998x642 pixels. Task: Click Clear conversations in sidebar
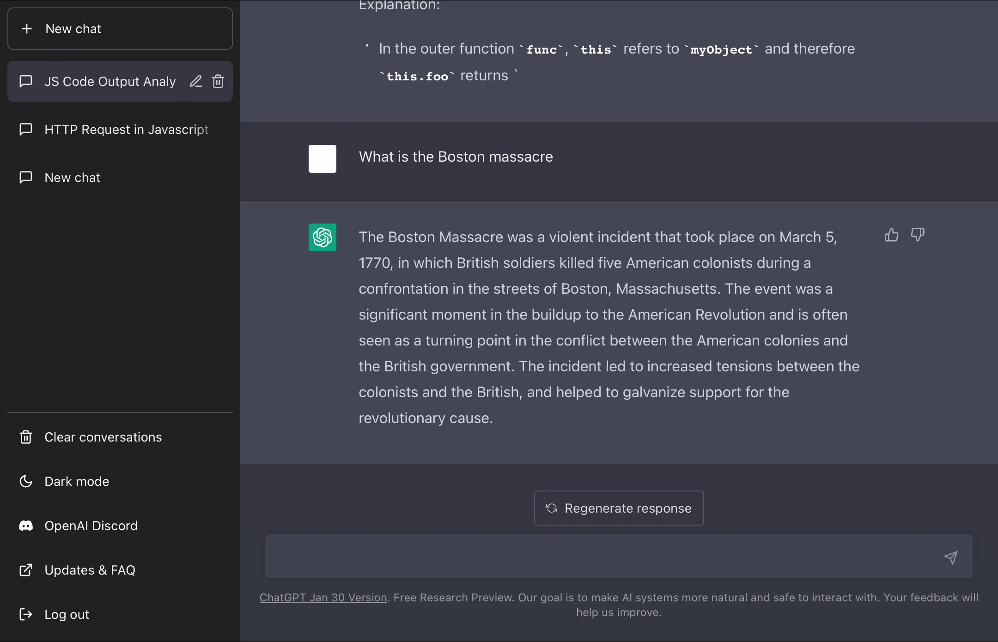(x=103, y=437)
